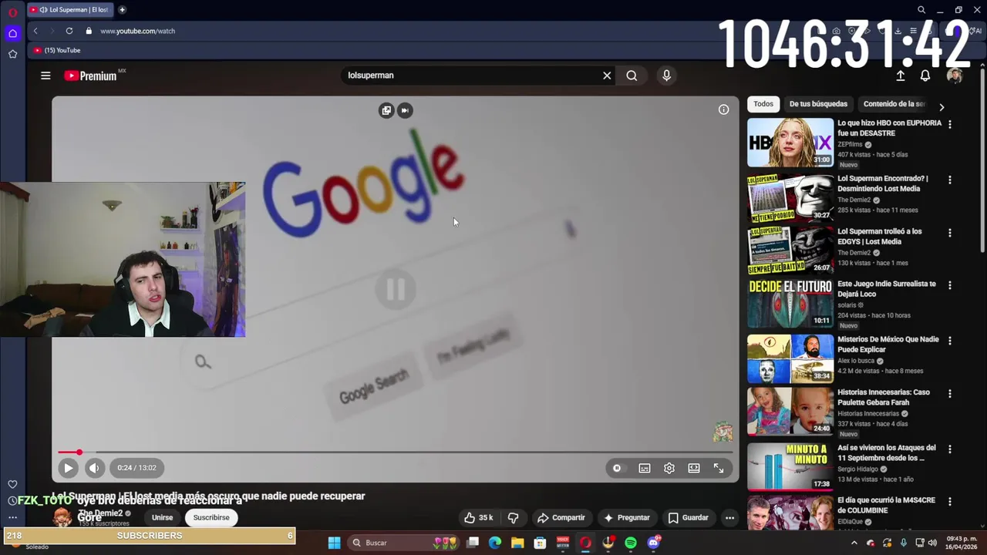Image resolution: width=987 pixels, height=555 pixels.
Task: Open options for Lol Superman Encontrado
Action: [950, 180]
